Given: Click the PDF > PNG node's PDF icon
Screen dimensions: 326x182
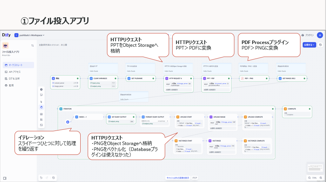Looking at the screenshot, I should pyautogui.click(x=242, y=78).
